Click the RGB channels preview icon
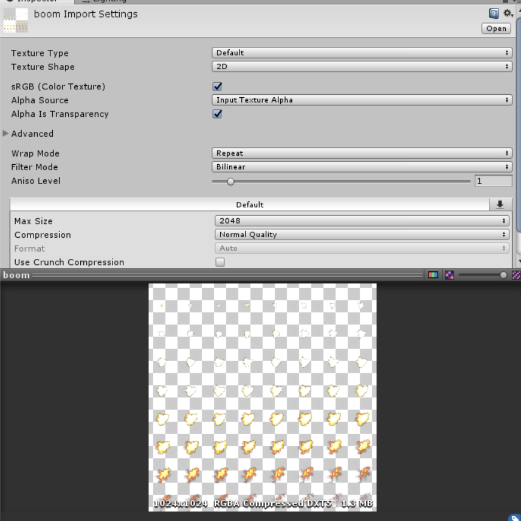Viewport: 521px width, 521px height. click(433, 275)
